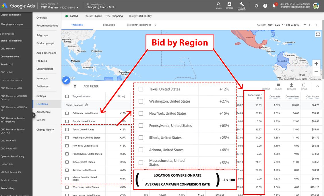This screenshot has height=196, width=324.
Task: Tick Illinois row checkbox in left table
Action: 67,162
